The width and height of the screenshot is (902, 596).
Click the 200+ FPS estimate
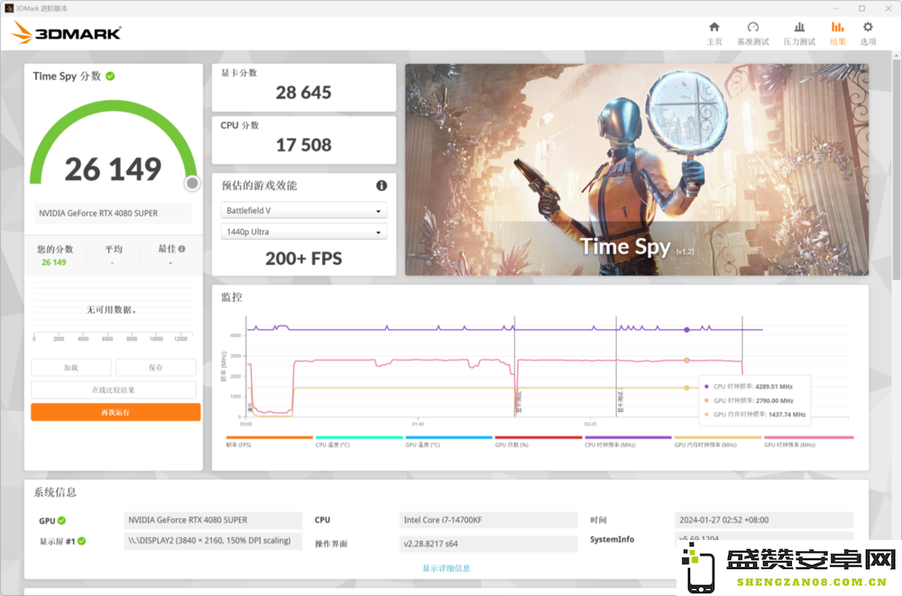(304, 259)
